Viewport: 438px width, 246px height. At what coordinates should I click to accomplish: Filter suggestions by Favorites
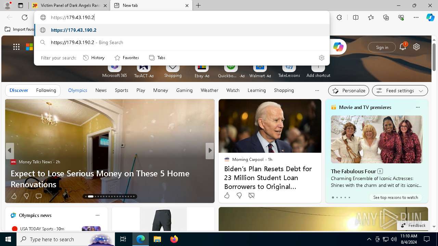[127, 58]
